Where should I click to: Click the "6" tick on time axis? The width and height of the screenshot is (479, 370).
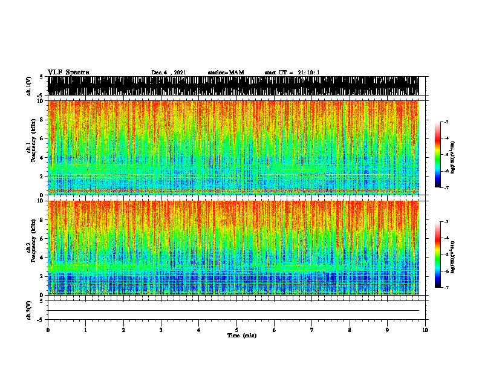click(275, 329)
